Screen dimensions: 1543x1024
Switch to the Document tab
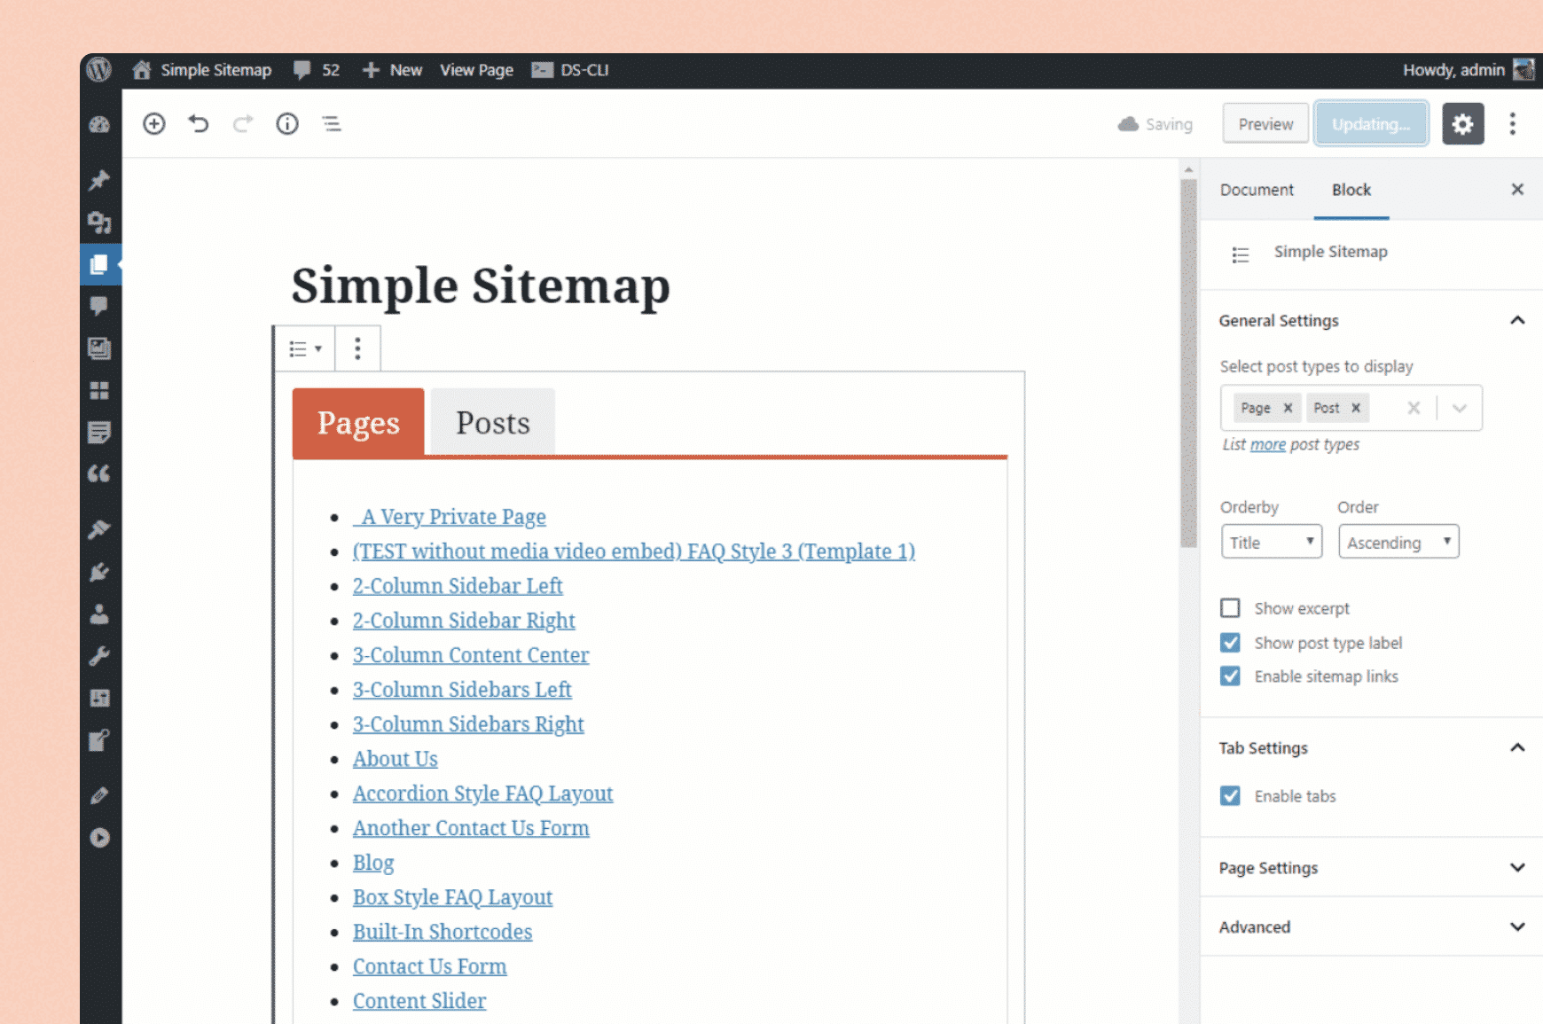(1257, 190)
